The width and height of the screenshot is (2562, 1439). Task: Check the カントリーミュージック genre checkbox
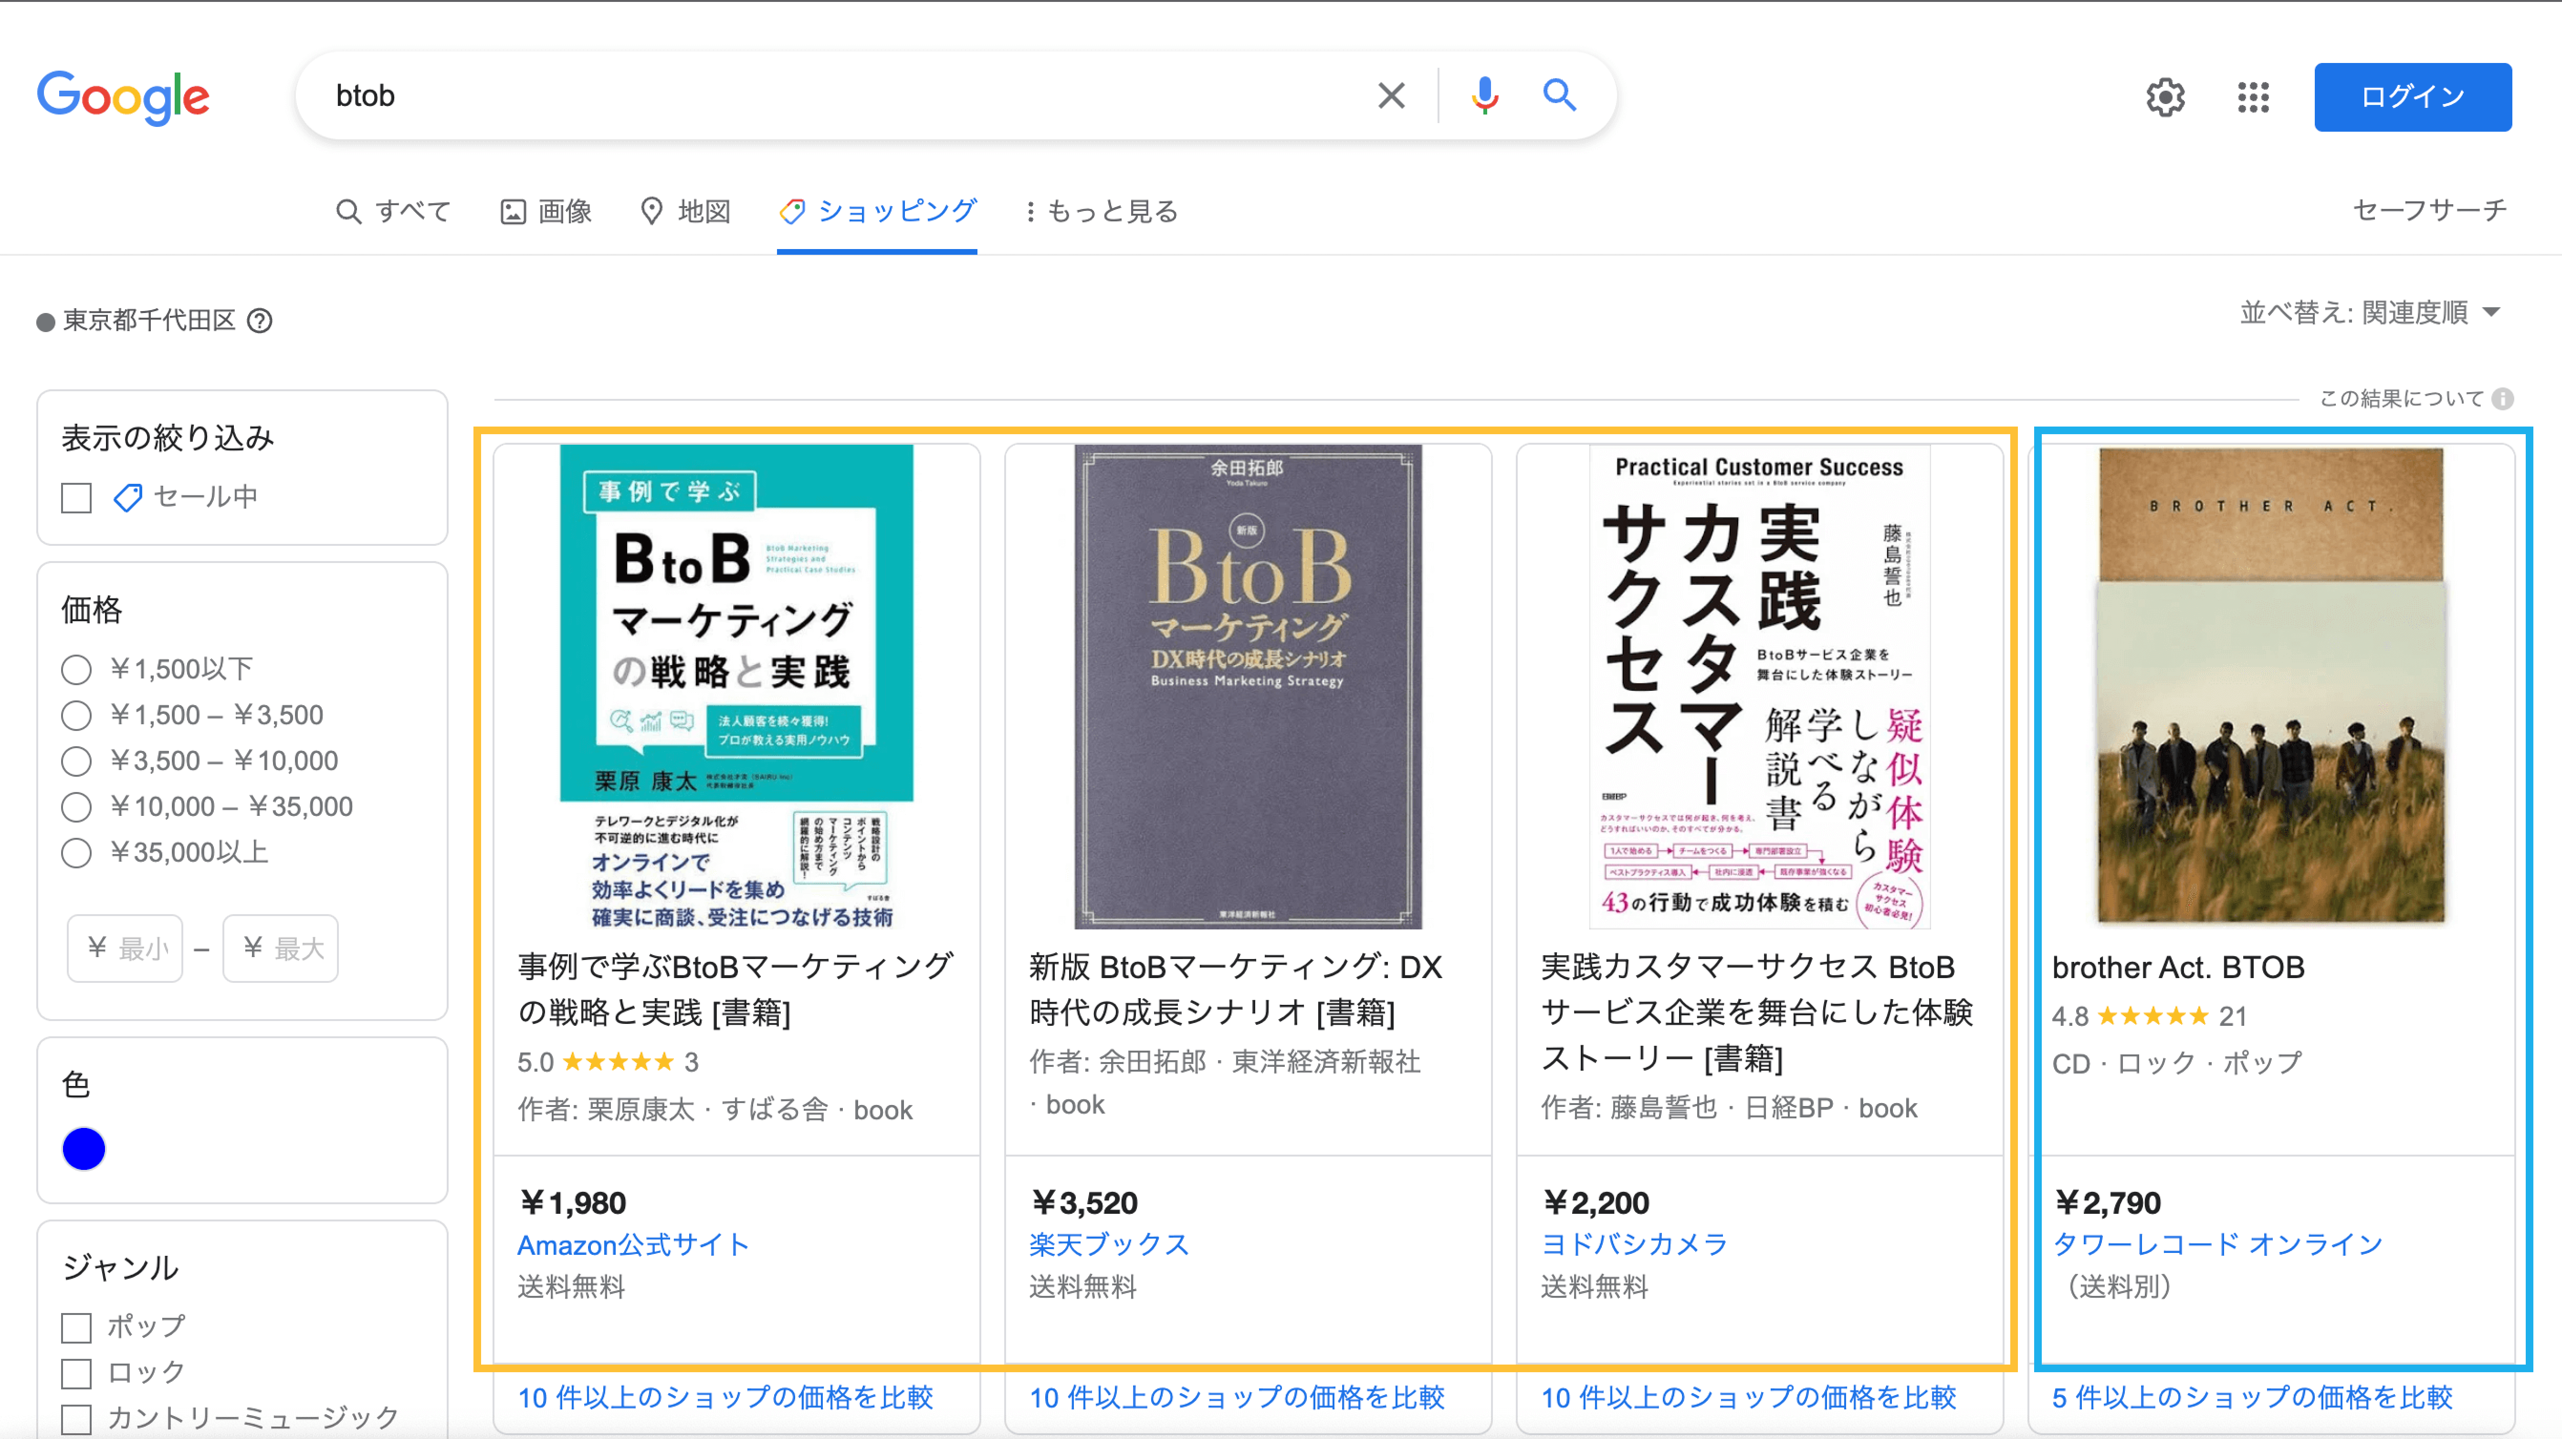pos(76,1418)
